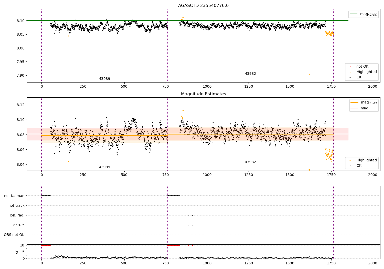This screenshot has height=269, width=384.
Task: Click the 'dr > 5' axis label
Action: tap(19, 225)
